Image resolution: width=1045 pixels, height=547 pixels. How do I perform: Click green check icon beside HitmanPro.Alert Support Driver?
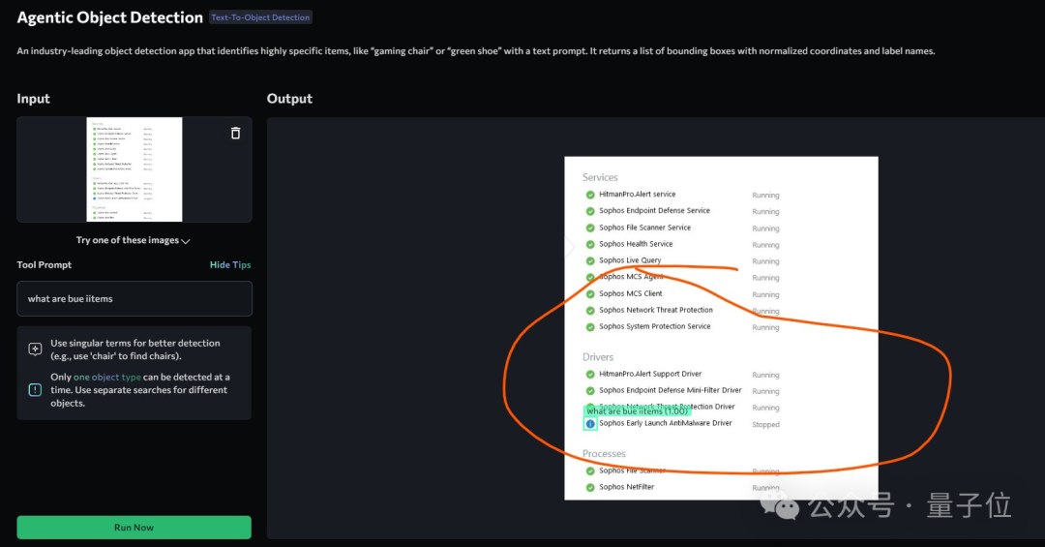[590, 374]
